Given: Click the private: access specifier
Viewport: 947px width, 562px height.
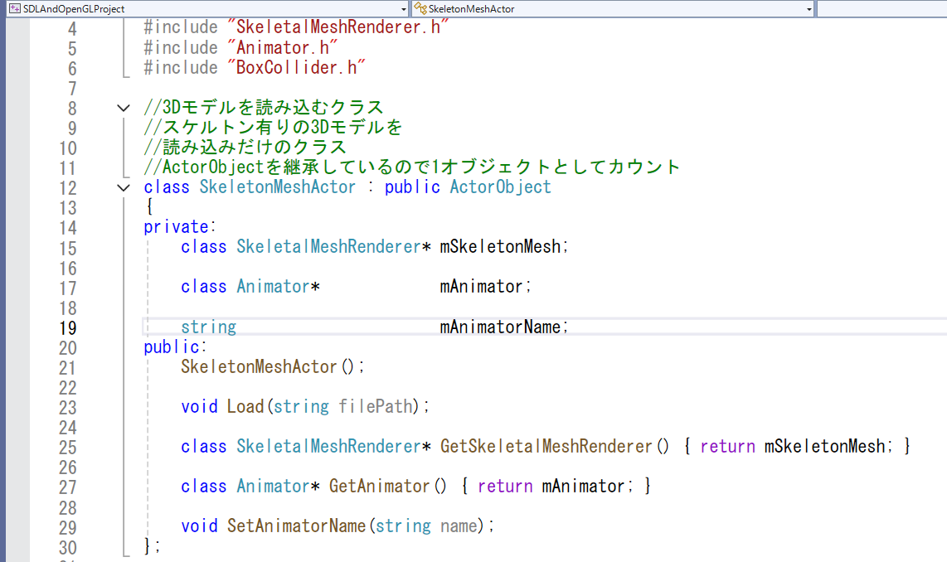Looking at the screenshot, I should (179, 227).
